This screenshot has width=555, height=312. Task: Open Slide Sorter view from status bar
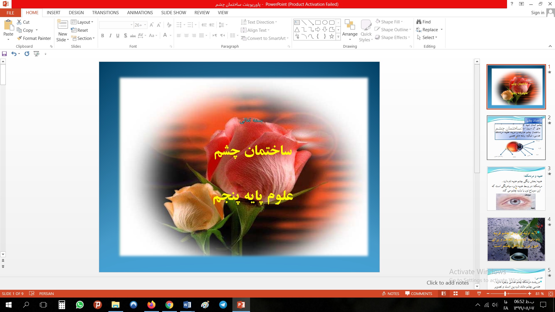click(456, 294)
